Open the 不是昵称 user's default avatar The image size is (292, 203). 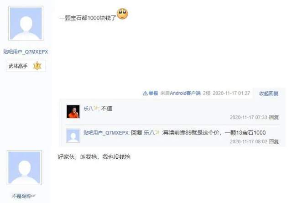[24, 167]
